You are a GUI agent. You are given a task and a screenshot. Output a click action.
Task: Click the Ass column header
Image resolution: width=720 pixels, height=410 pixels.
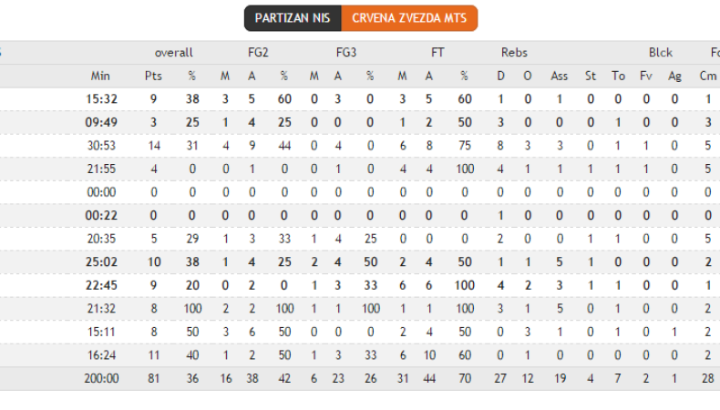[x=559, y=76]
